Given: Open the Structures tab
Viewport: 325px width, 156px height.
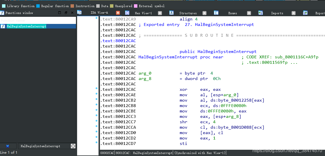Looking at the screenshot, I should [x=188, y=13].
